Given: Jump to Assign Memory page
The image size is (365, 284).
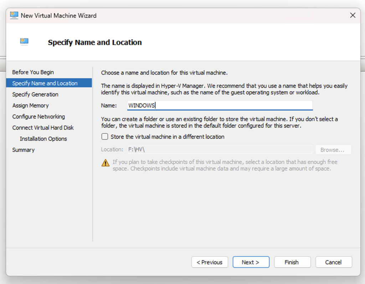Looking at the screenshot, I should tap(30, 105).
